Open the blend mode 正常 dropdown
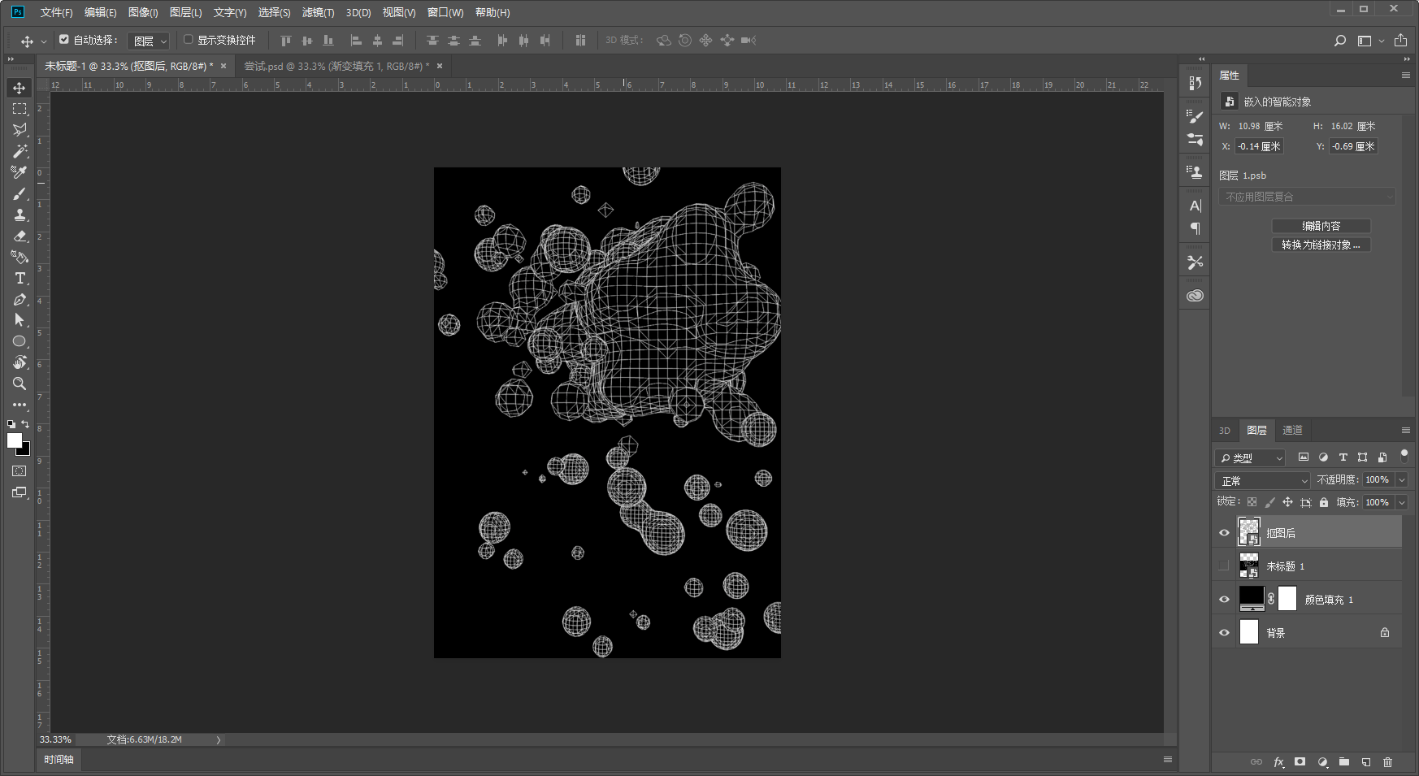 1263,480
